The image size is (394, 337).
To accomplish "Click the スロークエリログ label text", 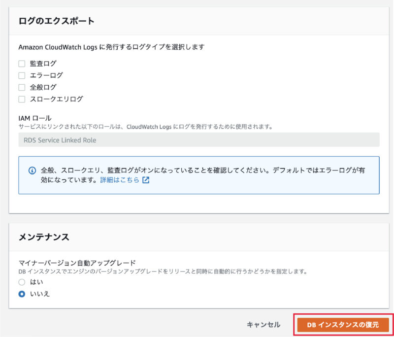I will [57, 99].
